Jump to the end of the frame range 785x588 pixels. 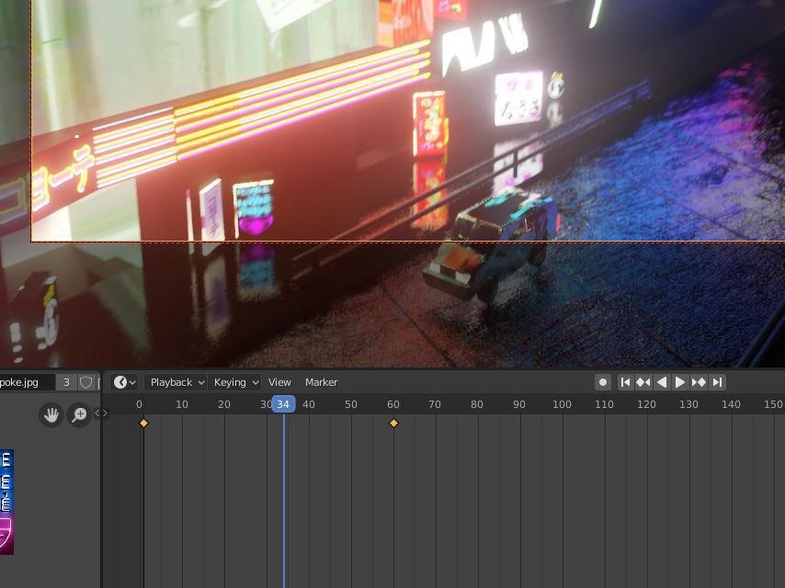click(x=717, y=381)
